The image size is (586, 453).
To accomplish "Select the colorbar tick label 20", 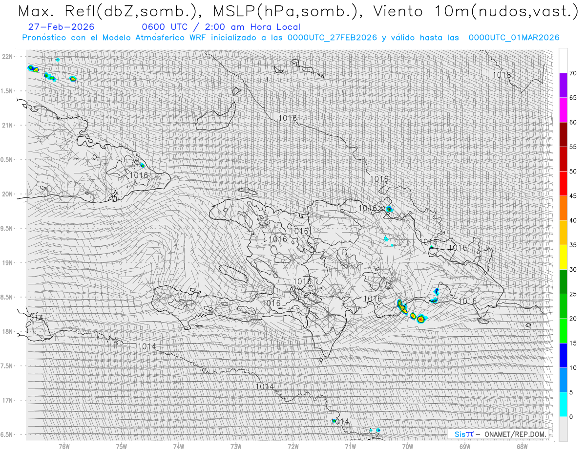I will click(573, 319).
